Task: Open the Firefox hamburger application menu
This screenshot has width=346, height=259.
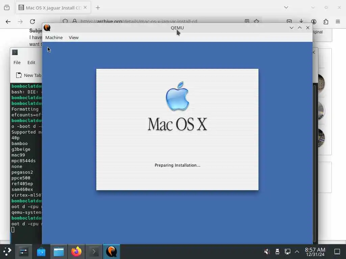Action: 338,22
